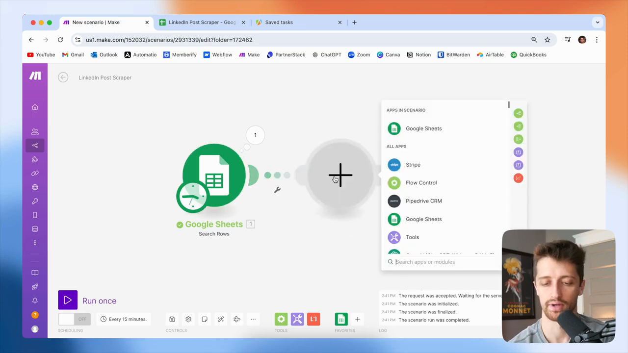Bookmark this page with the star icon

(x=548, y=40)
